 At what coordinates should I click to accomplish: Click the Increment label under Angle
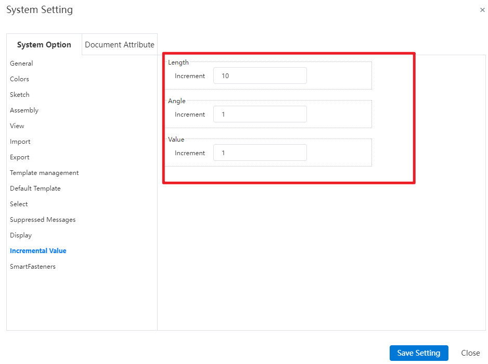190,115
